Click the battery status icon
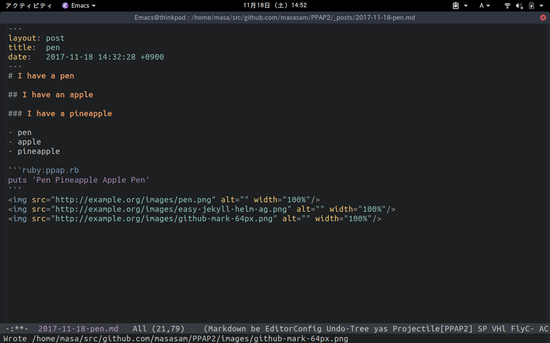550x343 pixels. click(x=532, y=6)
